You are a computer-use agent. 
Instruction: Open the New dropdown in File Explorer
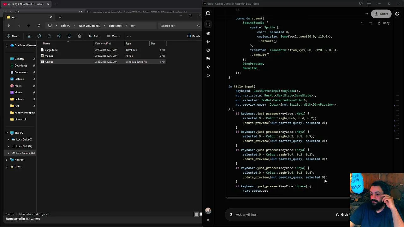click(x=13, y=36)
